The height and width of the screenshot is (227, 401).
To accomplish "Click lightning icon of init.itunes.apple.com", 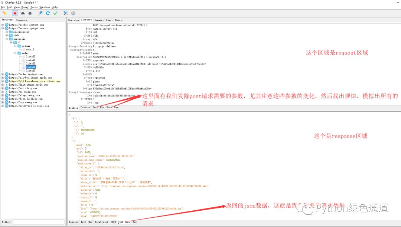I will point(7,85).
